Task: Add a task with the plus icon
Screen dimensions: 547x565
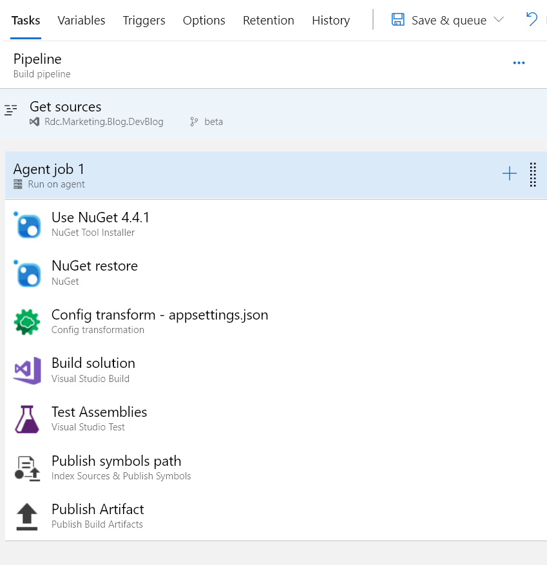Action: pos(510,174)
